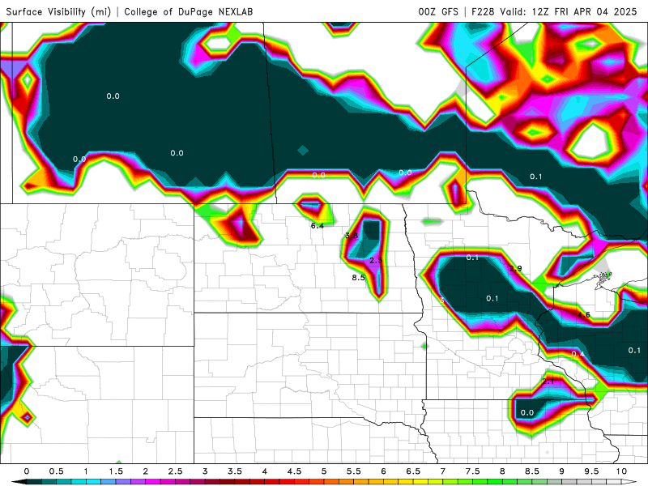Click the "College of DuPage NEXLAB" label
The height and width of the screenshot is (486, 648).
point(189,11)
